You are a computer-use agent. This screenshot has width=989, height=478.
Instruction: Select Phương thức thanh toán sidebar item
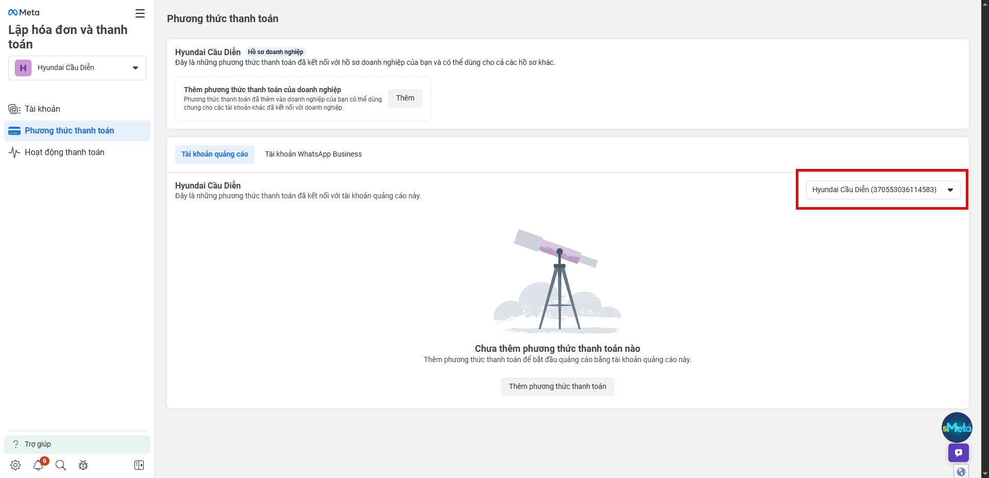(69, 131)
